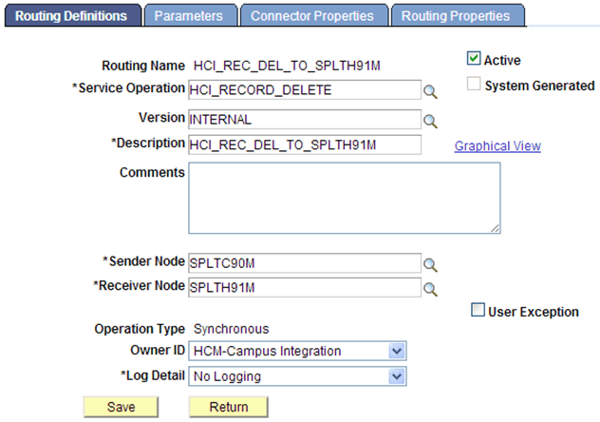Click the Sender Node lookup icon

(430, 263)
